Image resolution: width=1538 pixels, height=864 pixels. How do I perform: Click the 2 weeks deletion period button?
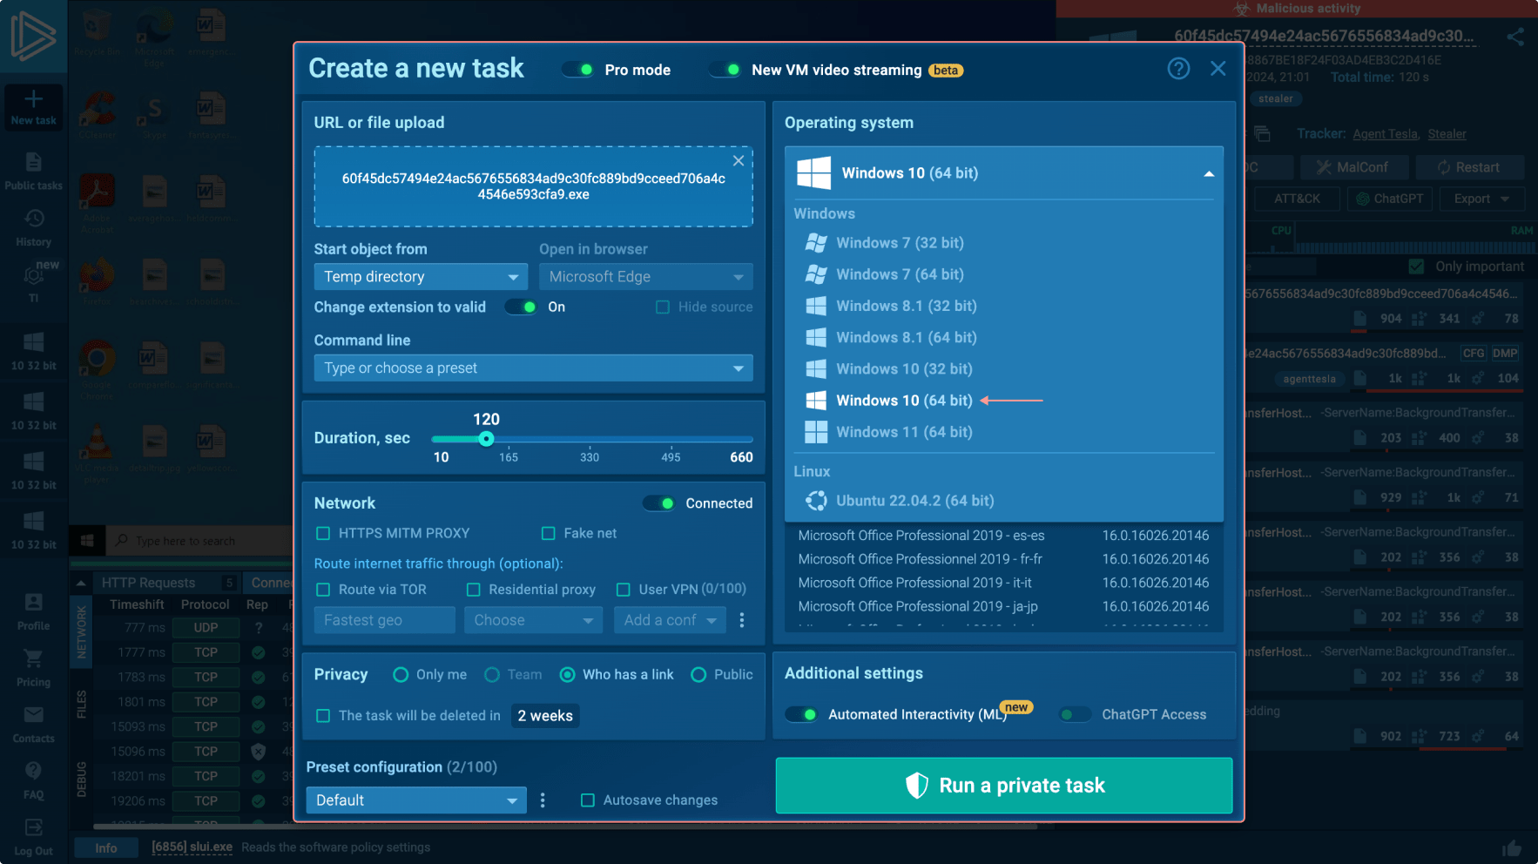(x=545, y=716)
